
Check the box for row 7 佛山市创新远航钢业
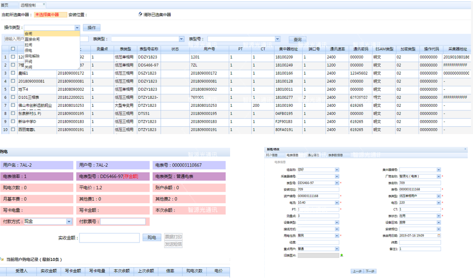pyautogui.click(x=13, y=105)
